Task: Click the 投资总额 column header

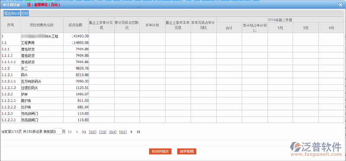Action: click(x=76, y=25)
